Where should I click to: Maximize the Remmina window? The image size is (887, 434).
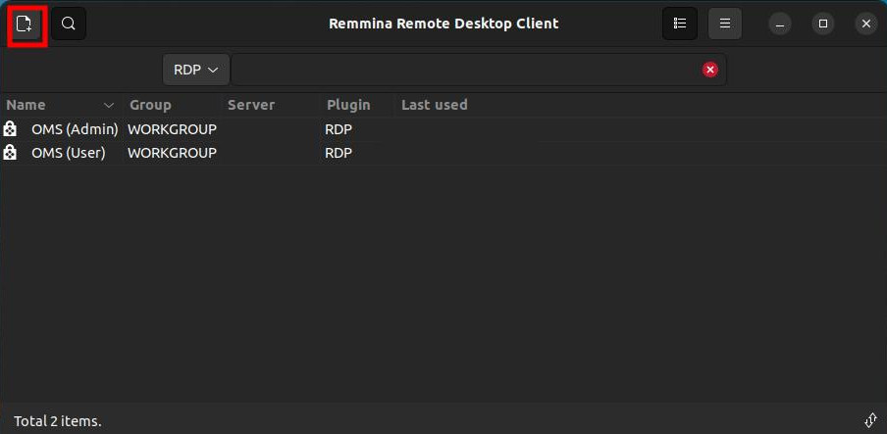(x=823, y=24)
